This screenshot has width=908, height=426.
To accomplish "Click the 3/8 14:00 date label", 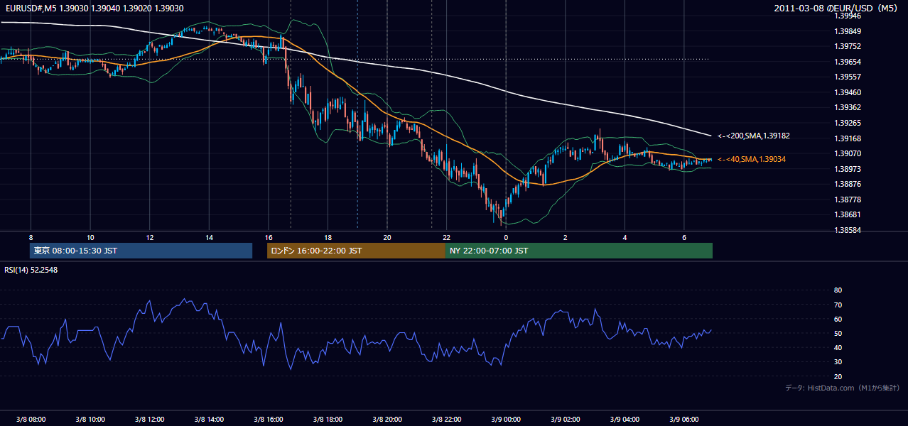I will coord(209,419).
